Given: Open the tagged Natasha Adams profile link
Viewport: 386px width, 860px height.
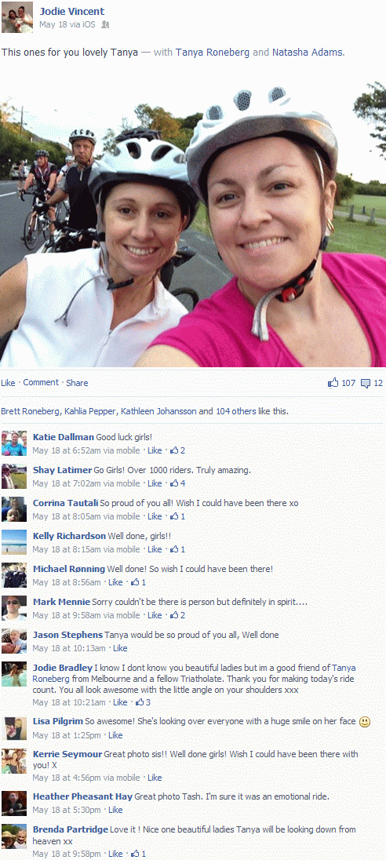Looking at the screenshot, I should coord(307,53).
